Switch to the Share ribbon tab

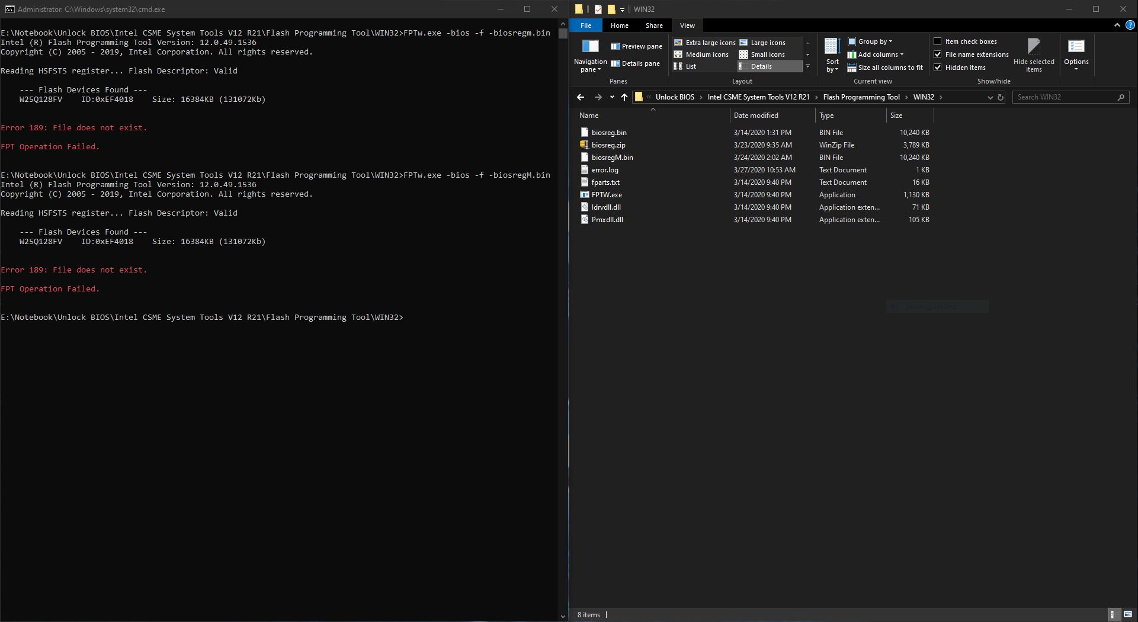click(x=654, y=25)
